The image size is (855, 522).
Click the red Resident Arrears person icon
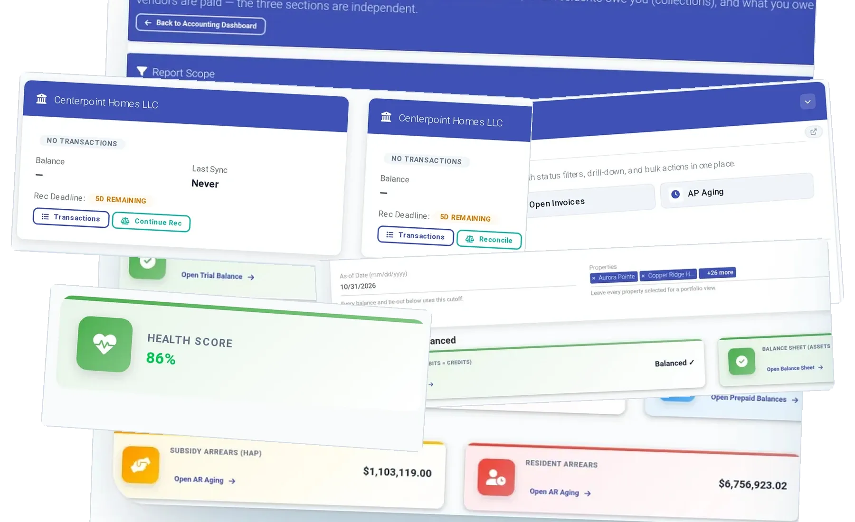pyautogui.click(x=496, y=477)
